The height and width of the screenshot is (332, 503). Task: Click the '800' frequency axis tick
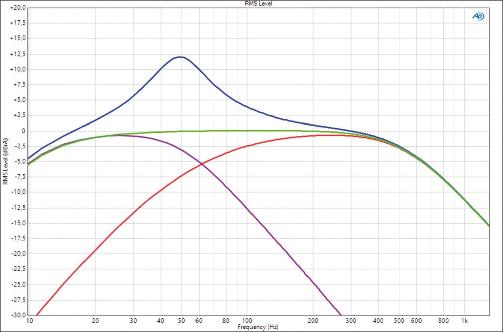pos(443,321)
